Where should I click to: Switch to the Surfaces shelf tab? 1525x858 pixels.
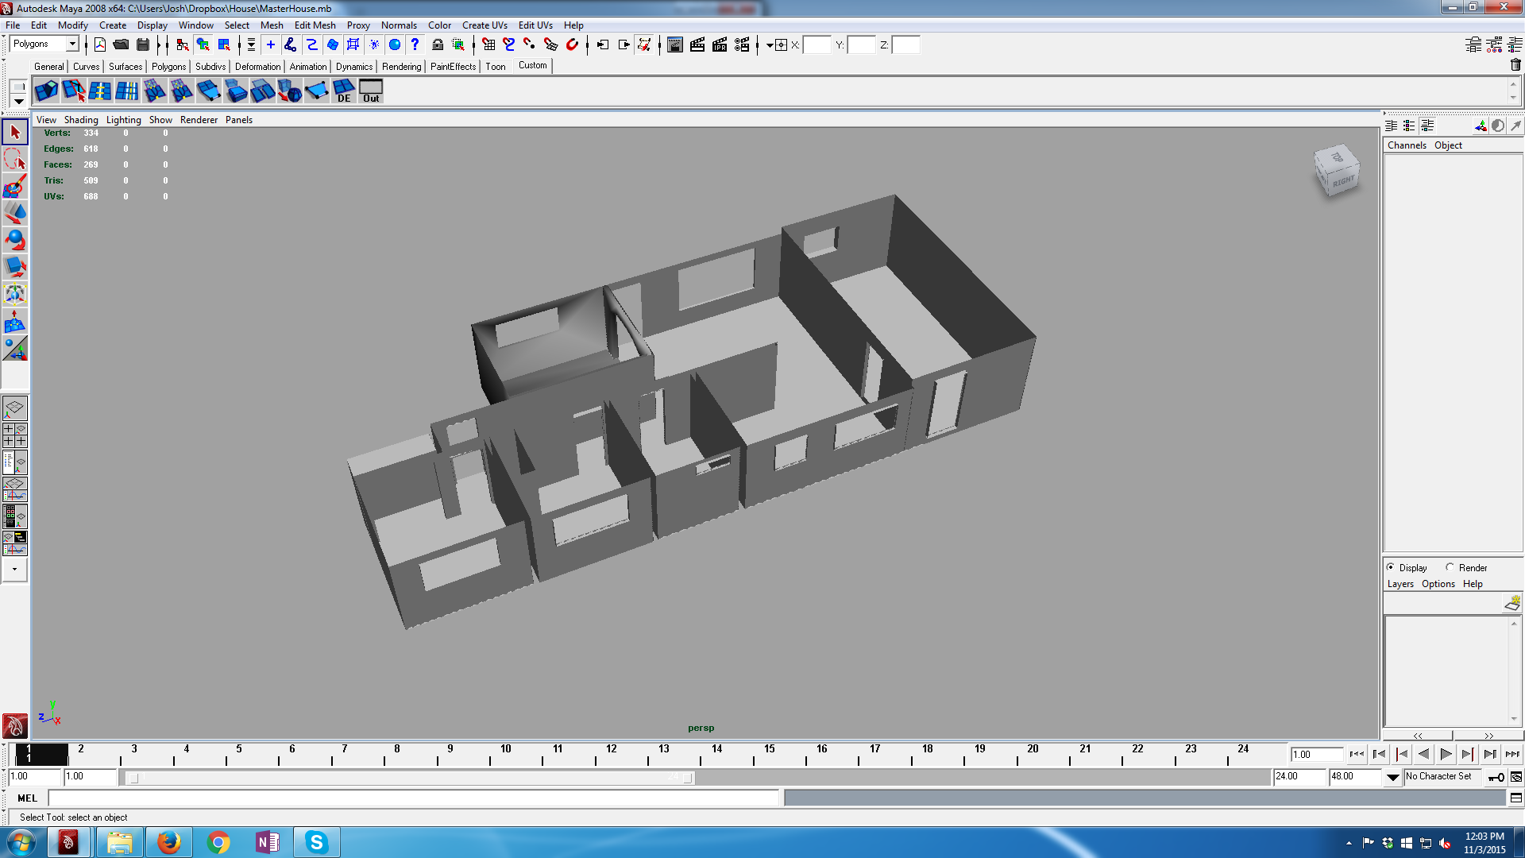(125, 67)
